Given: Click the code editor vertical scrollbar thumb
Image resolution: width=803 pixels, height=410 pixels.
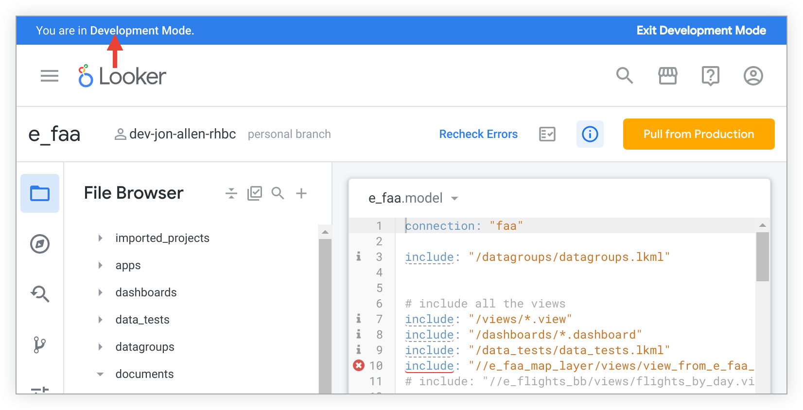Looking at the screenshot, I should tap(762, 256).
